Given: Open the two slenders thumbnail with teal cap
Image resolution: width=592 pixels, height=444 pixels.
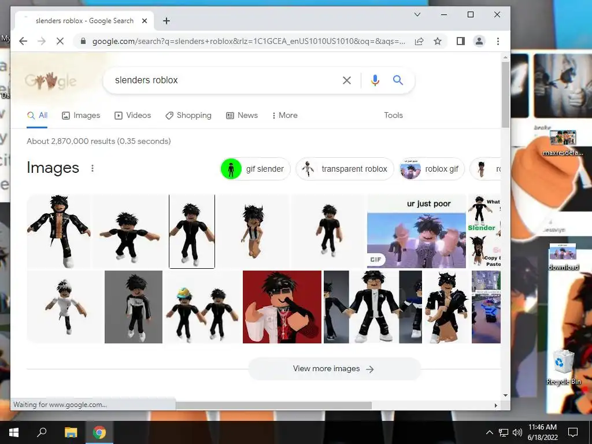Looking at the screenshot, I should point(202,307).
